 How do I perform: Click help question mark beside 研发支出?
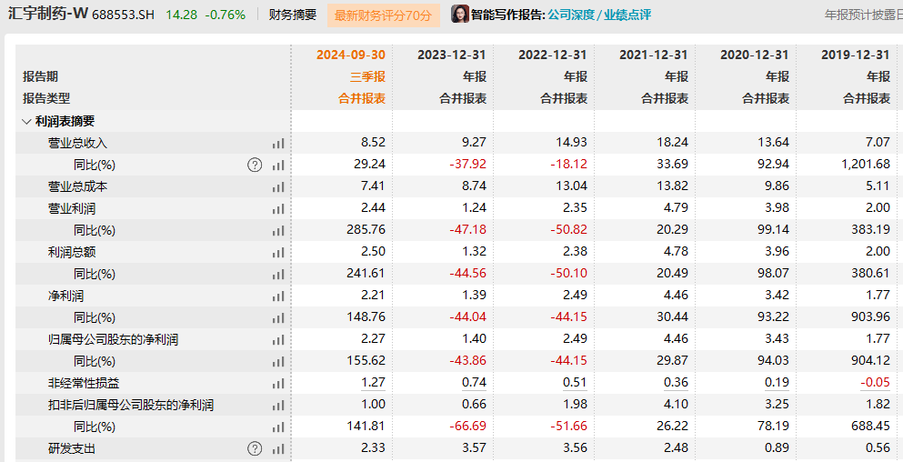[255, 448]
